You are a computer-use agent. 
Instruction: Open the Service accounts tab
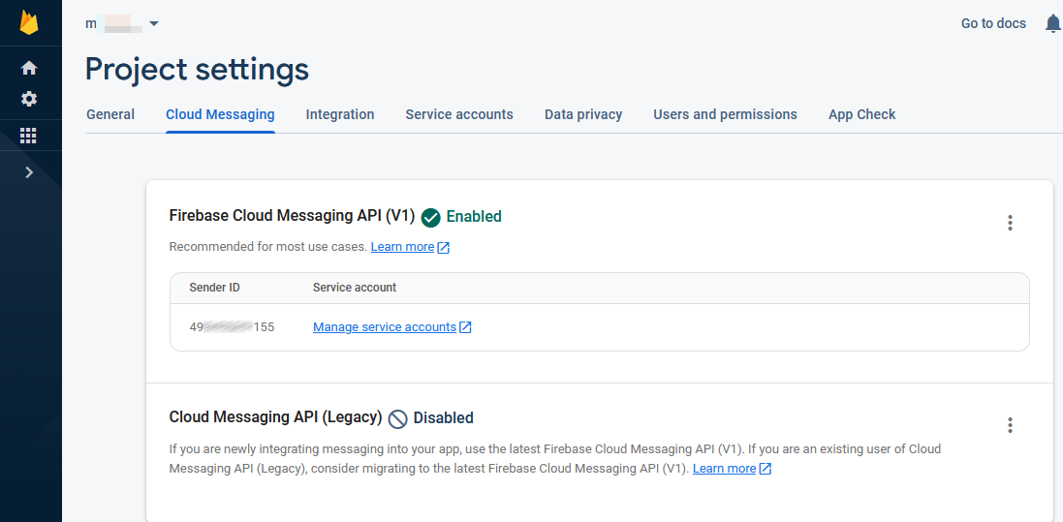459,114
